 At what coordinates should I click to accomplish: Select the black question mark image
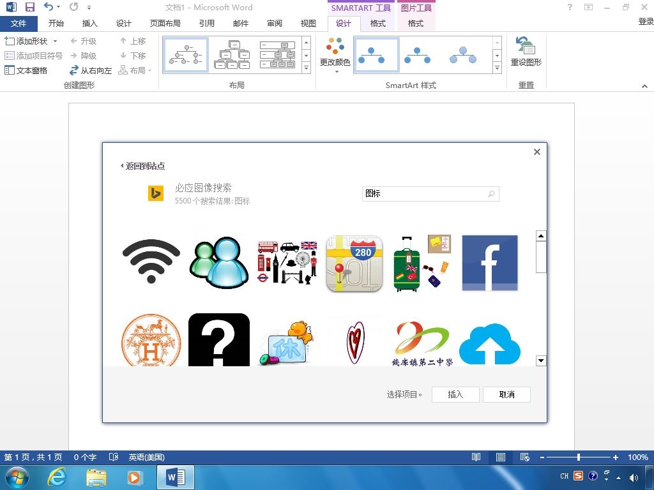219,340
